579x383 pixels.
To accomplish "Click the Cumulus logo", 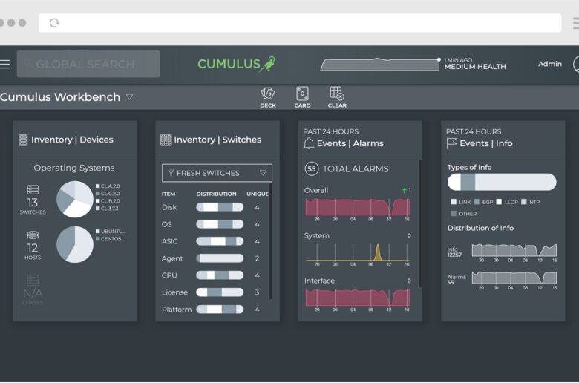I will [236, 64].
